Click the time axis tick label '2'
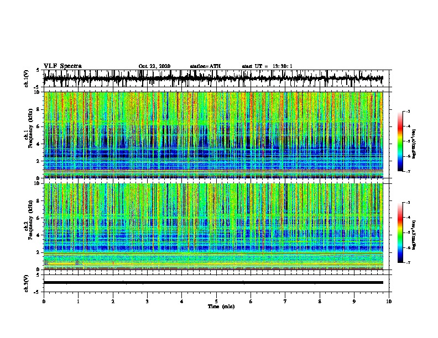 coord(113,302)
